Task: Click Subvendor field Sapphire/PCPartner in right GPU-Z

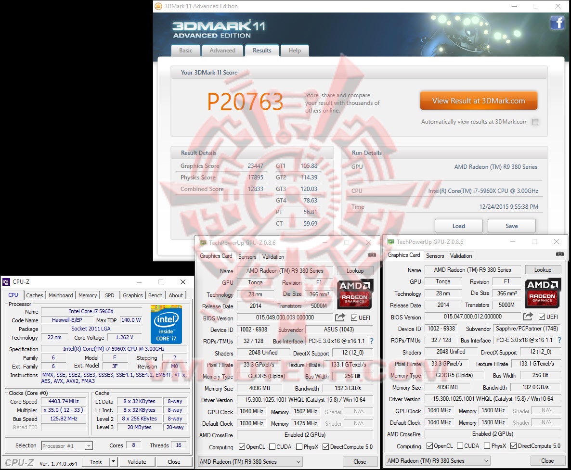Action: pos(527,329)
